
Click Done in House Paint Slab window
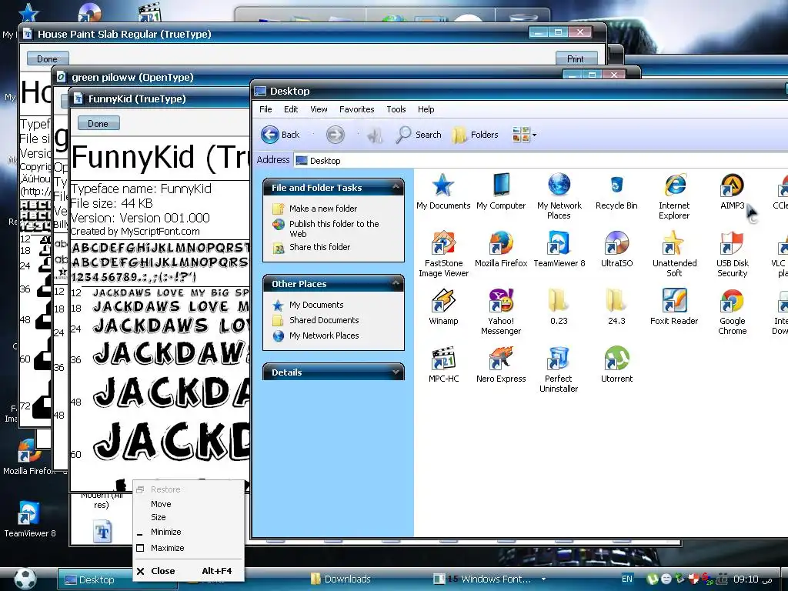pyautogui.click(x=47, y=58)
